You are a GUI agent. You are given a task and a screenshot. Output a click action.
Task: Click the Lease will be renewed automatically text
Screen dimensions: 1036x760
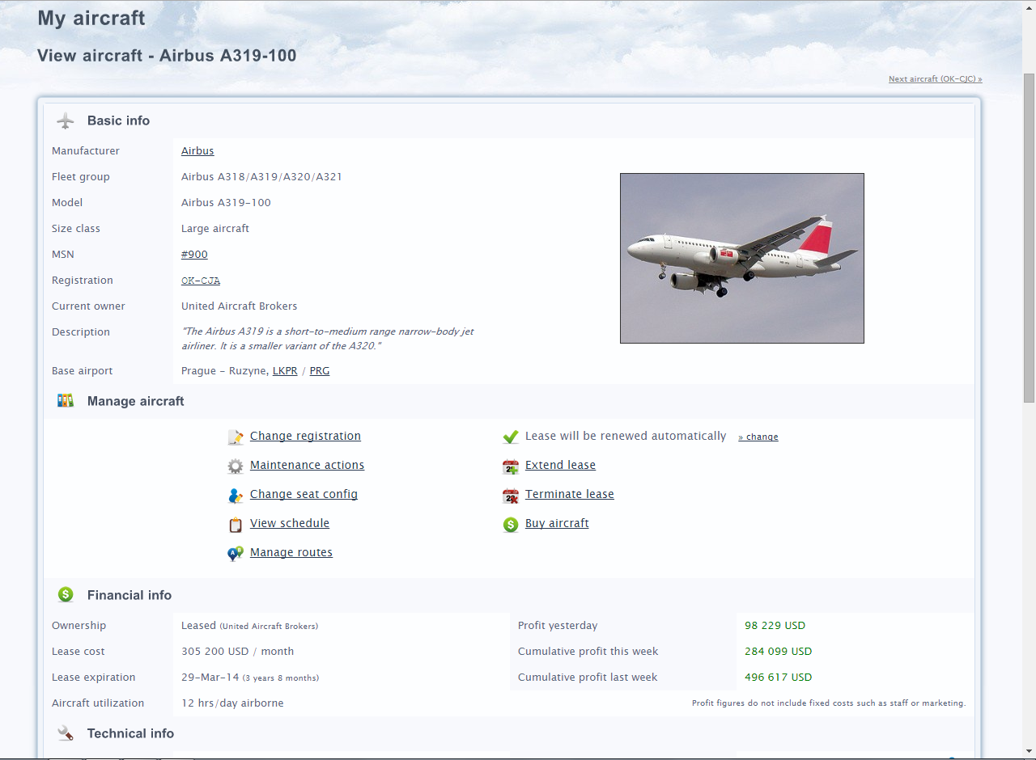pyautogui.click(x=626, y=436)
